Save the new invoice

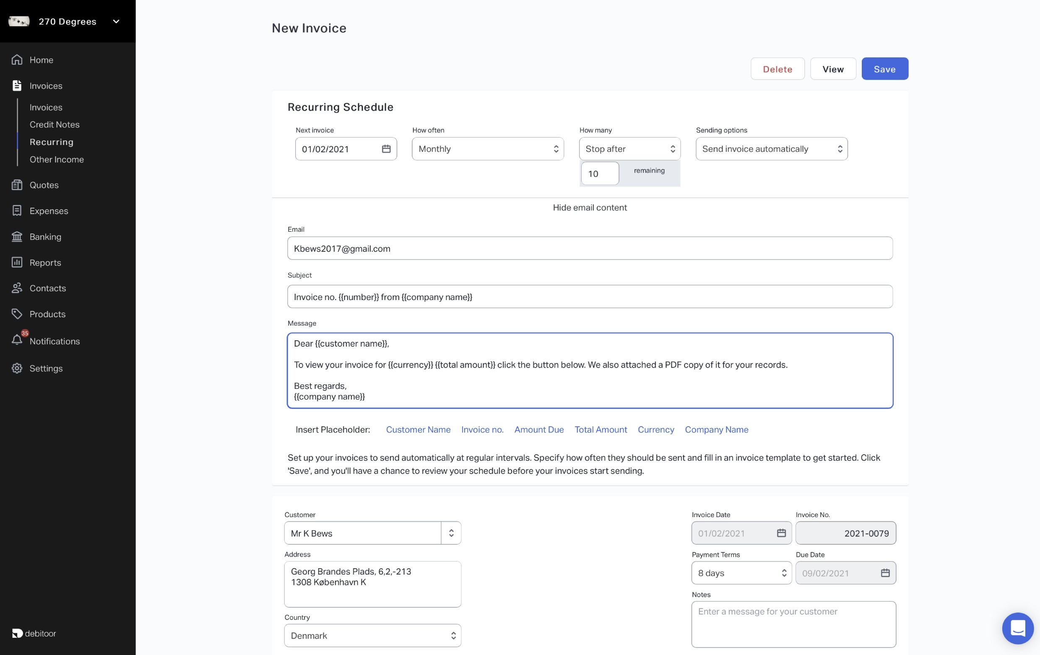(884, 69)
